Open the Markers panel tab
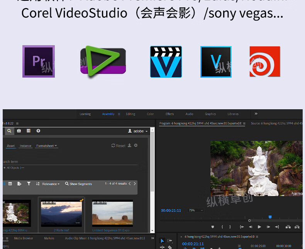 [x=49, y=238]
